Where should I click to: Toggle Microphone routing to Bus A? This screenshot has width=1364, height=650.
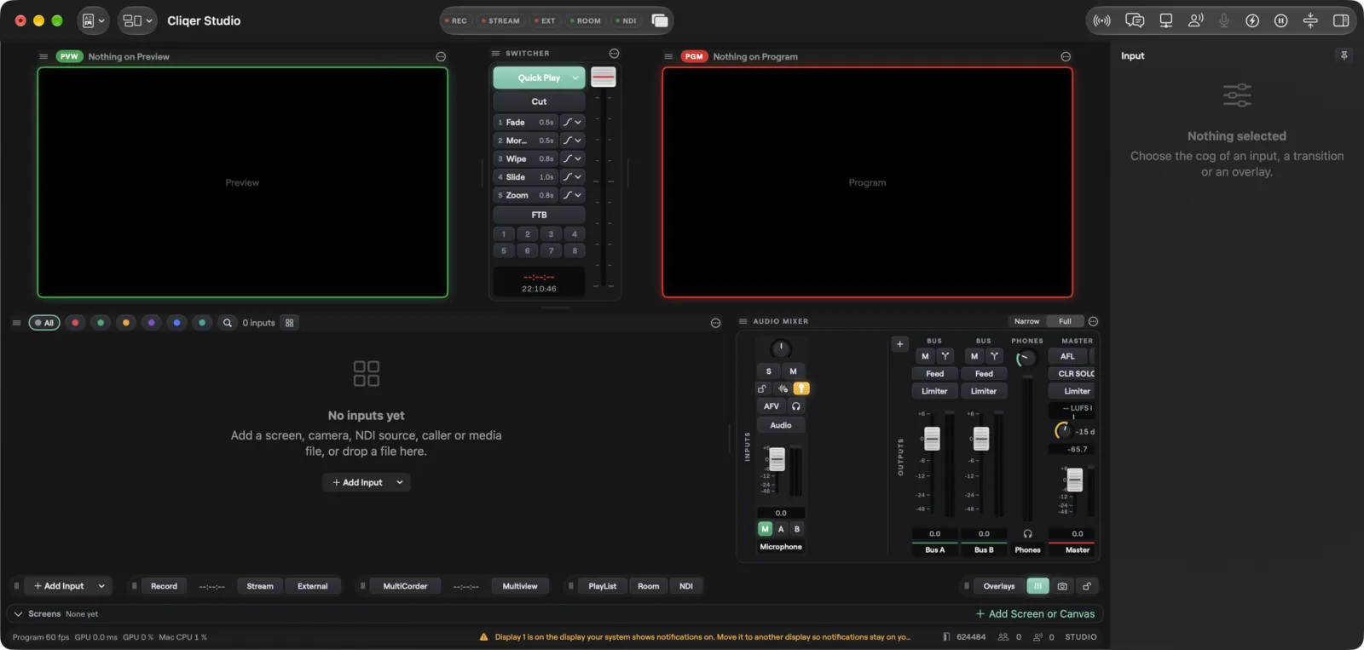click(x=781, y=529)
